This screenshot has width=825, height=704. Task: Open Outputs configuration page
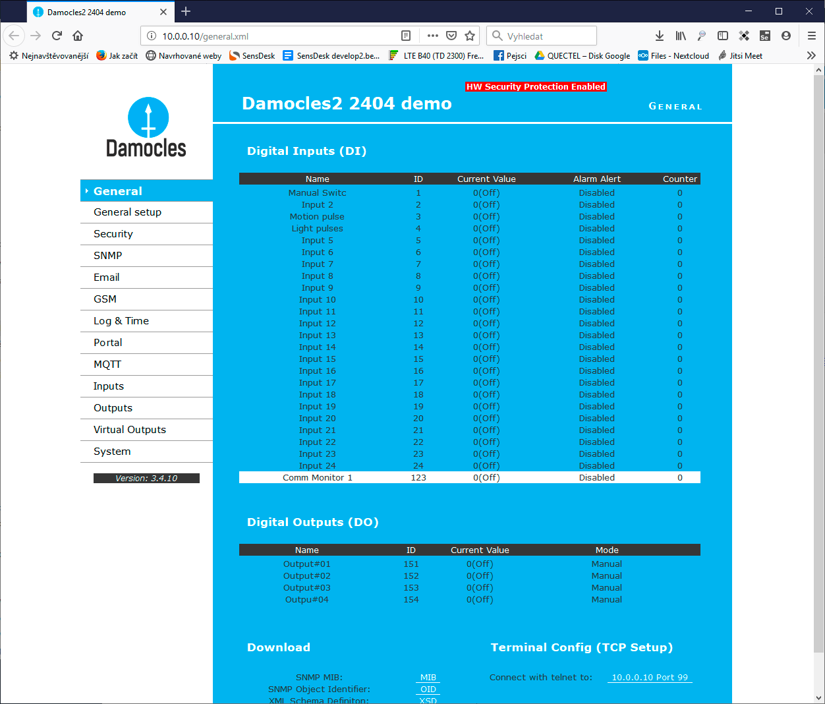[146, 408]
